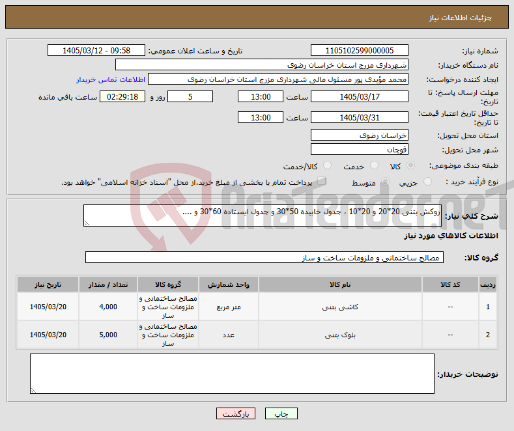Click the متر مربع unit cell
514x431 pixels.
tap(229, 307)
